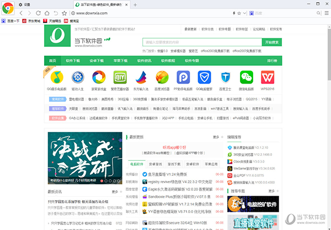Close the 当下软件园 browser tab

[126, 4]
